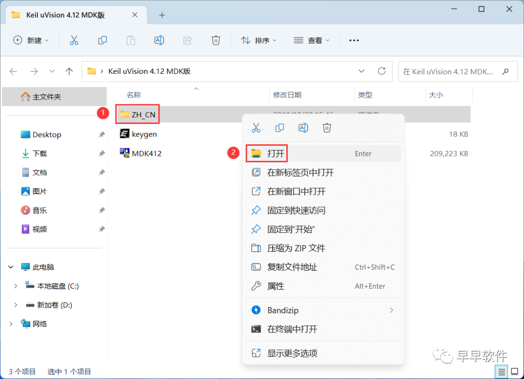Screen dimensions: 524x379
Task: Expand the Bandizip submenu
Action: coord(282,310)
